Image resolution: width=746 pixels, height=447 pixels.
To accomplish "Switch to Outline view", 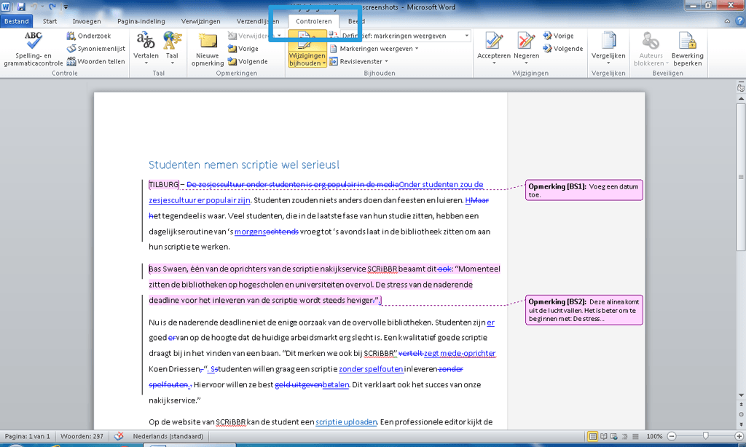I will point(624,436).
